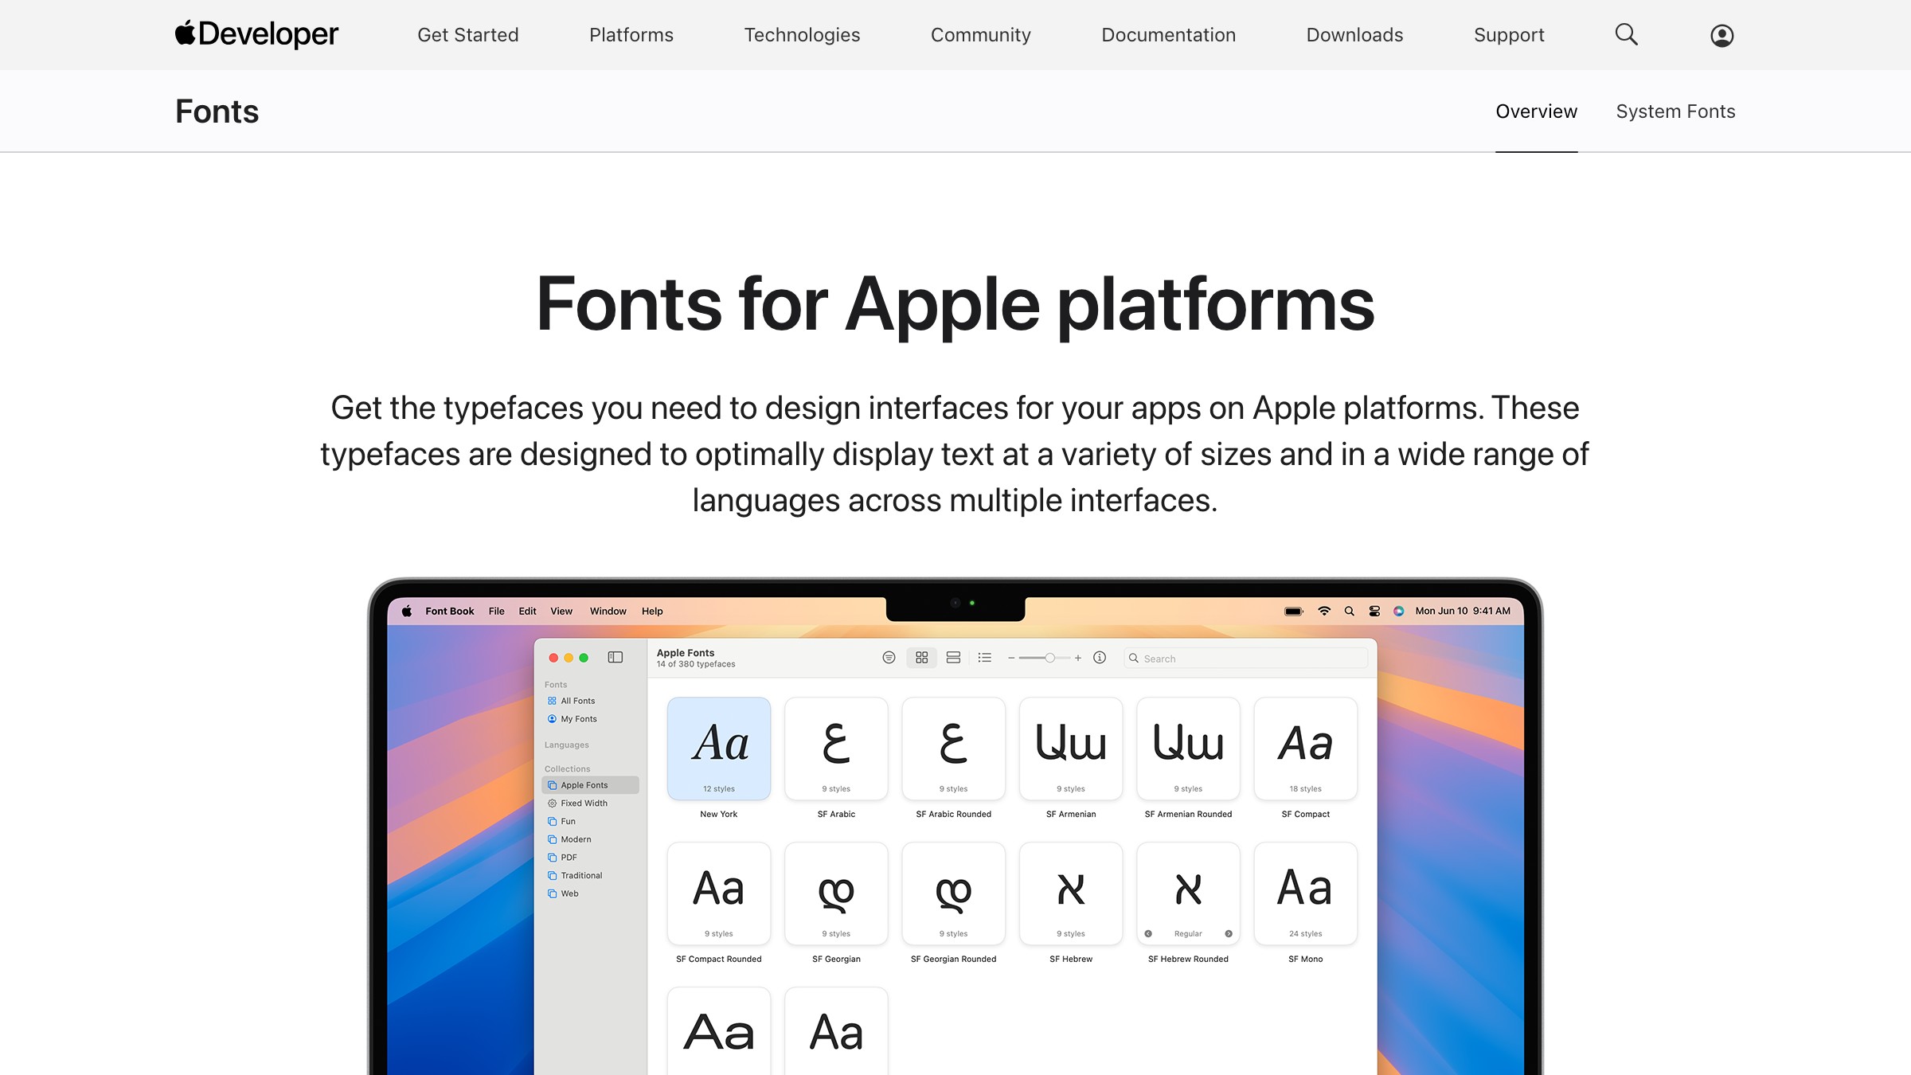Image resolution: width=1911 pixels, height=1075 pixels.
Task: Select the Overview tab
Action: coord(1536,111)
